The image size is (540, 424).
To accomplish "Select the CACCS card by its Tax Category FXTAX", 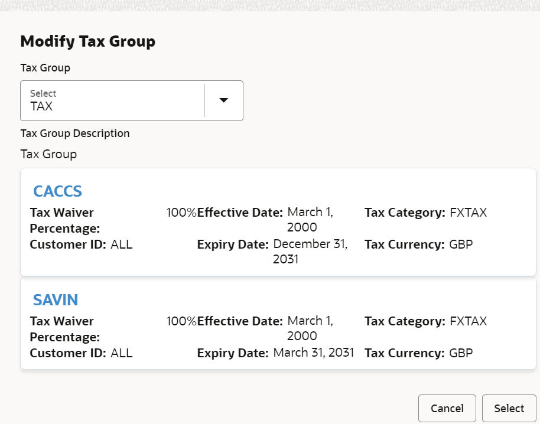I will 469,213.
